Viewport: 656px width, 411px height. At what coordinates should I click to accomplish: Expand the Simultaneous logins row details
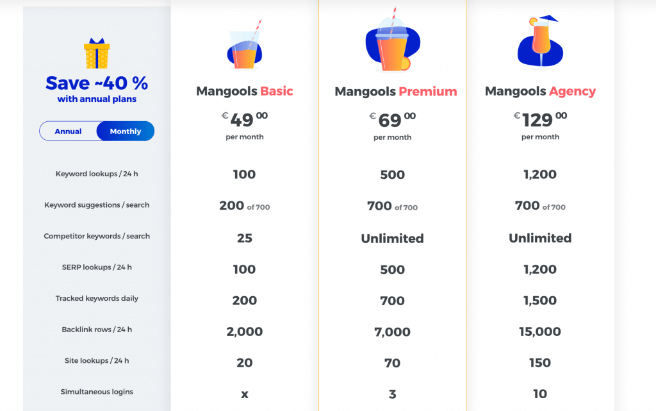click(97, 392)
